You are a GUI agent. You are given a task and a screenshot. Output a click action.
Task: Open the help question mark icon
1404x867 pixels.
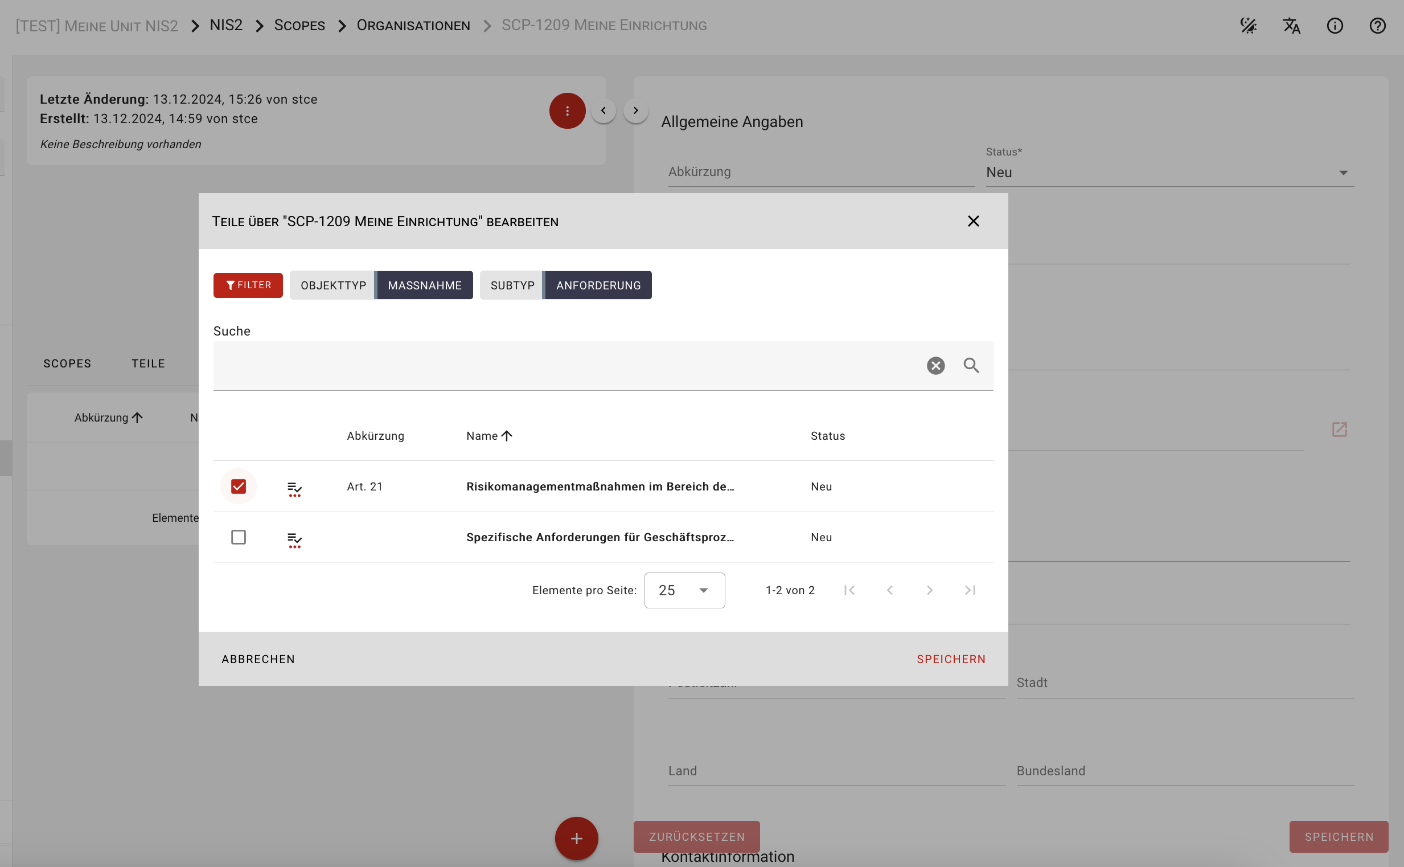(x=1377, y=26)
